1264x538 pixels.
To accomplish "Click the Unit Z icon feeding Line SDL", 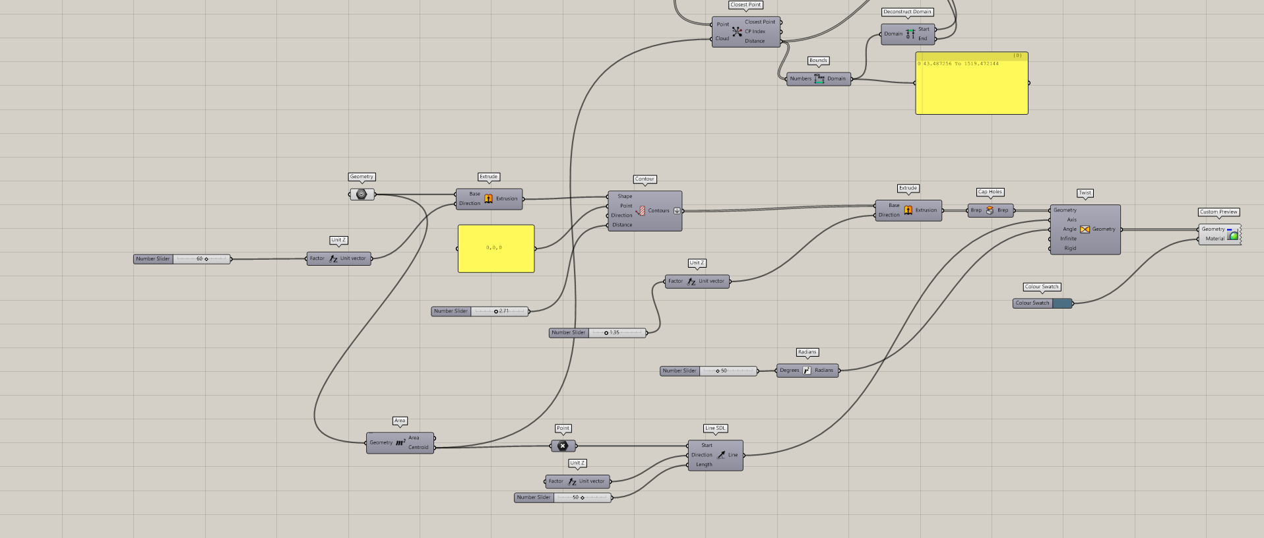I will [x=572, y=481].
